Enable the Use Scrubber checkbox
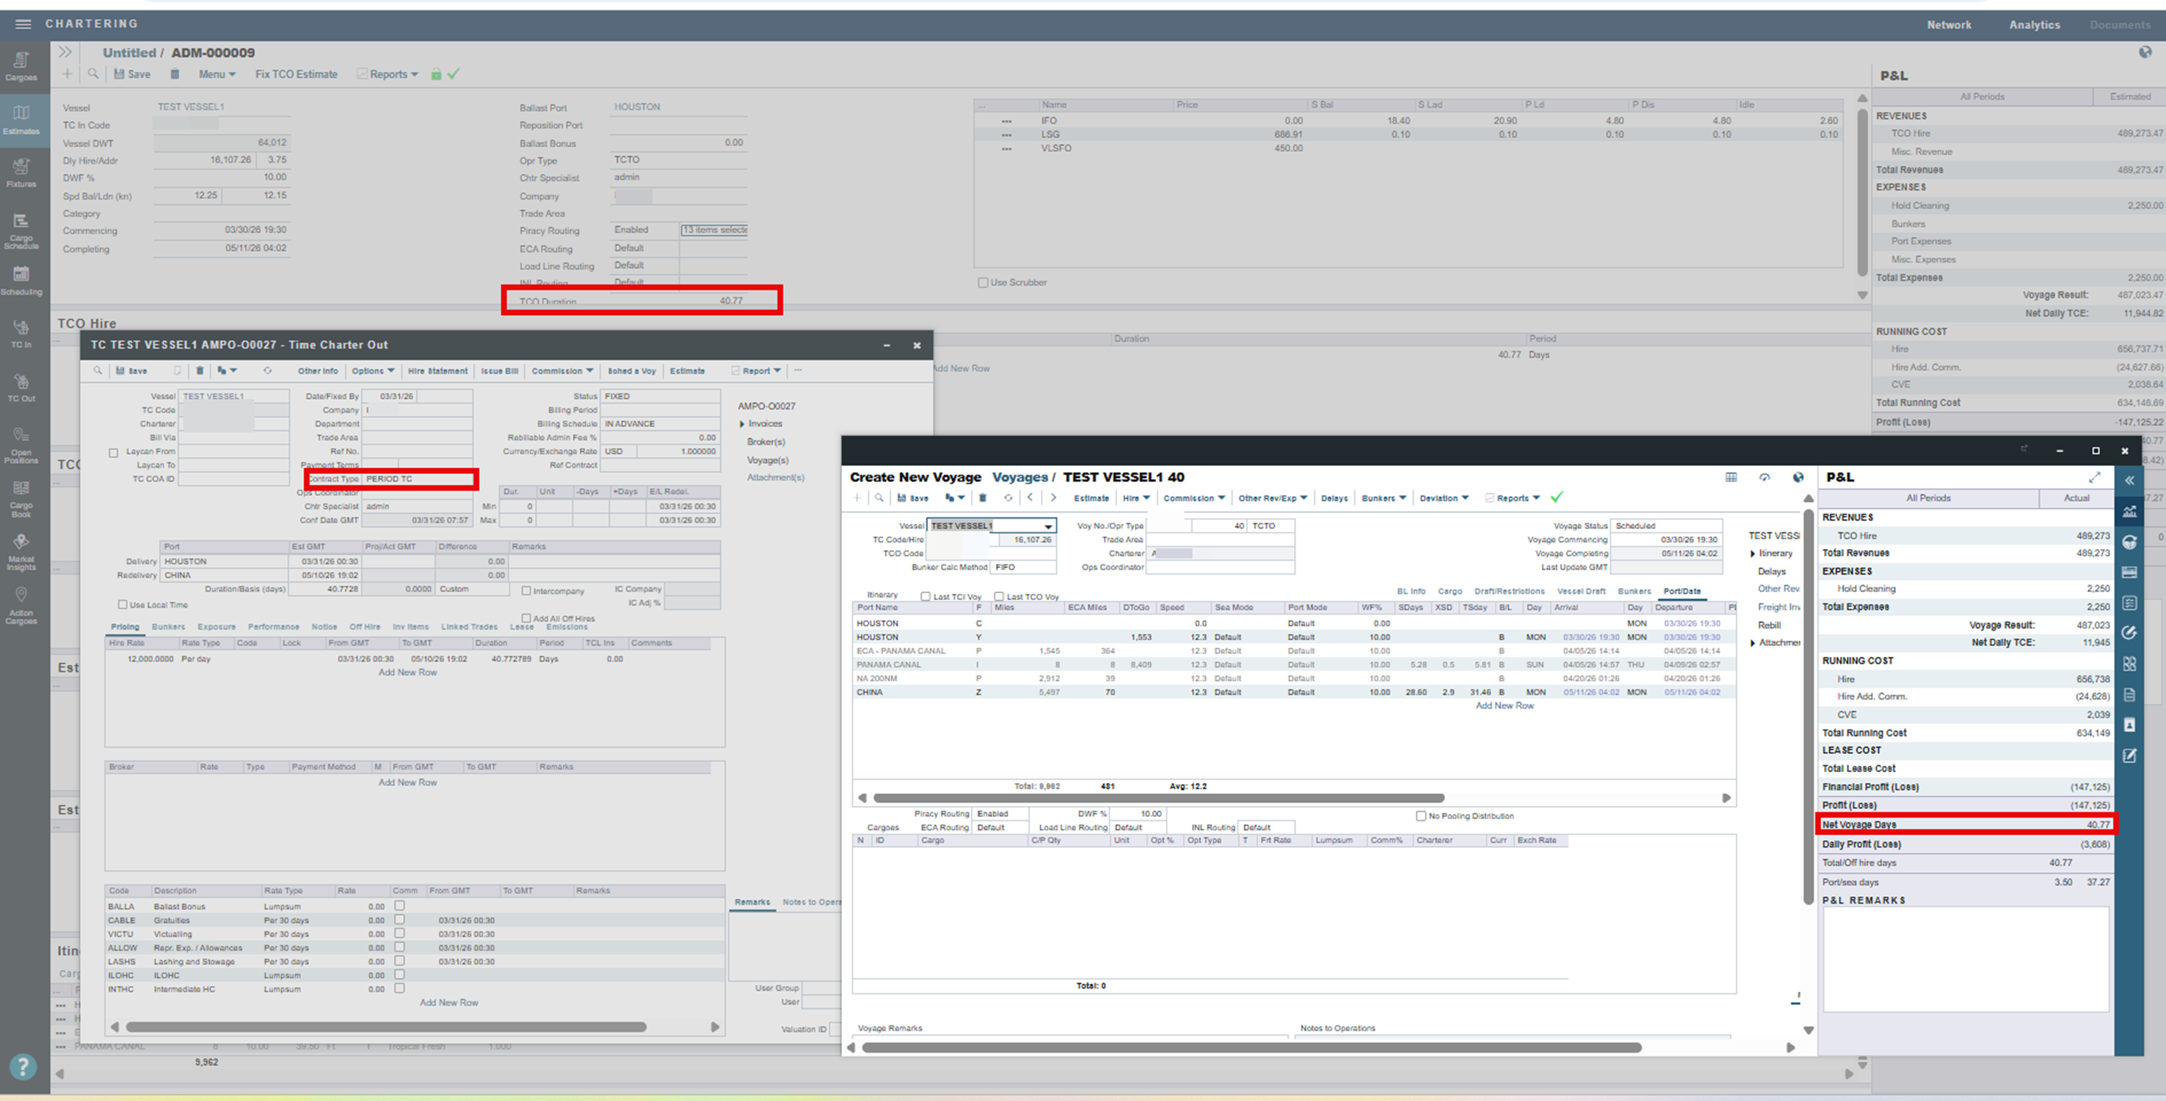The width and height of the screenshot is (2166, 1101). click(982, 283)
